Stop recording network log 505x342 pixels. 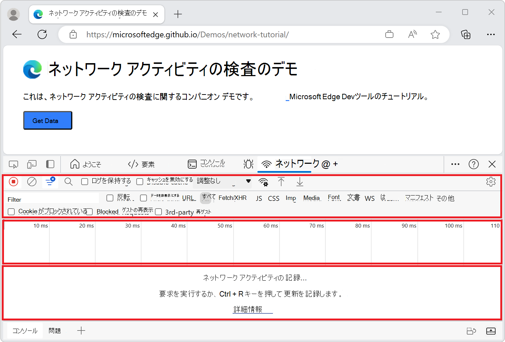click(13, 182)
